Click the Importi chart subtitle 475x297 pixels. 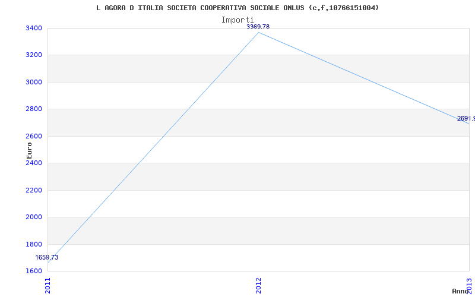[237, 20]
